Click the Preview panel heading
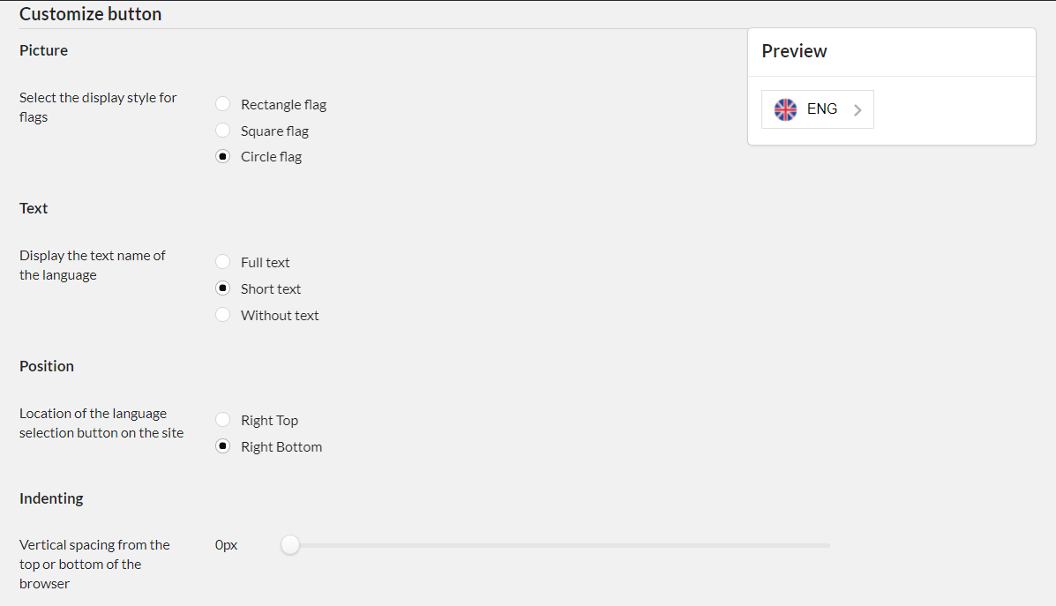Viewport: 1056px width, 606px height. click(x=794, y=51)
